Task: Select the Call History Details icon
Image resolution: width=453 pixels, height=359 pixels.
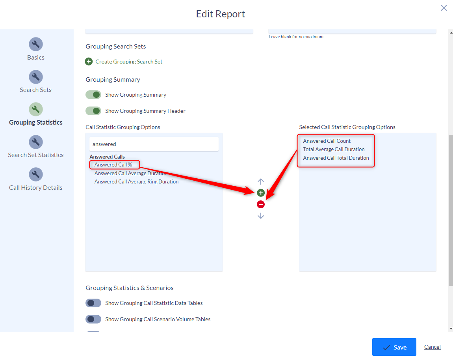Action: 35,174
